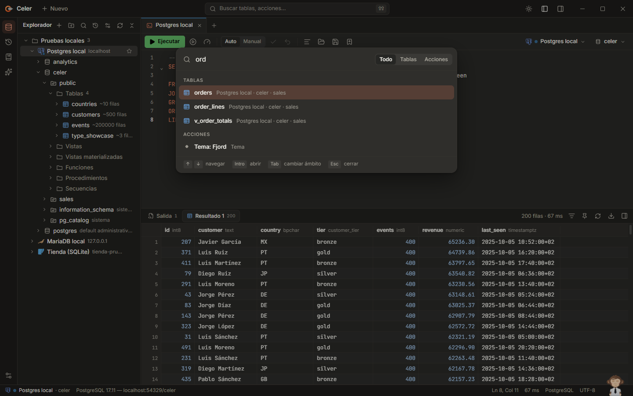Toggle the right sidebar panel
Viewport: 633px width, 396px height.
[x=560, y=9]
